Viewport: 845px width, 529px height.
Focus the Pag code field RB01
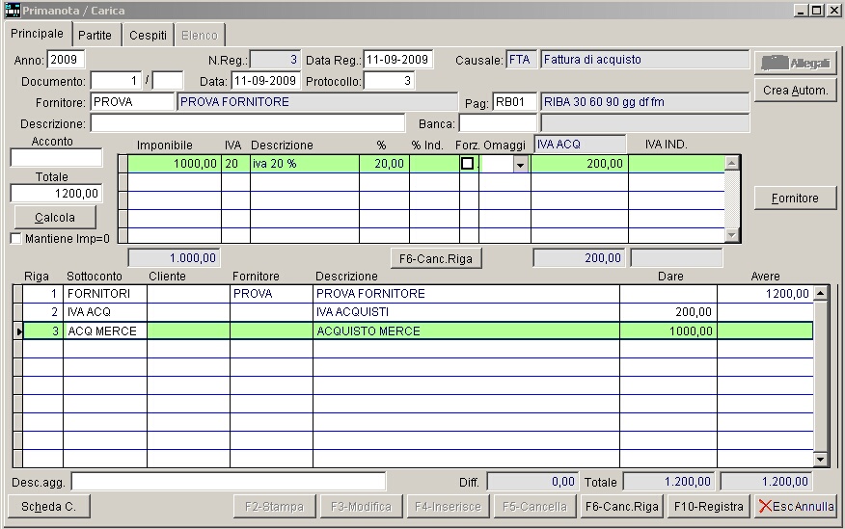[x=515, y=102]
